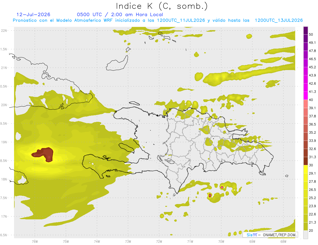Click the colorbar value "30"

tap(311, 165)
